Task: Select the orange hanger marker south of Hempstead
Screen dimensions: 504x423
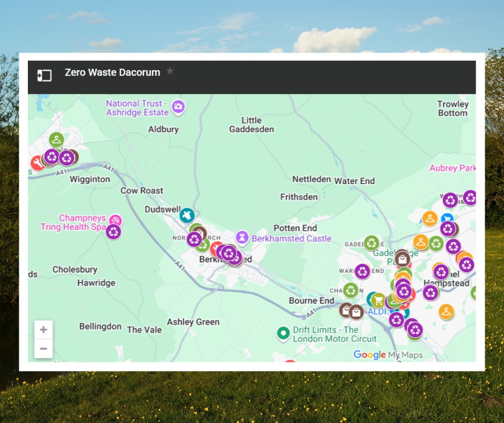Action: 446,312
